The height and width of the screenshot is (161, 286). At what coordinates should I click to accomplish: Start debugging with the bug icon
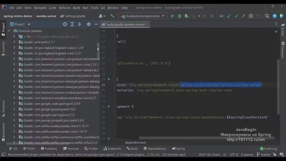(180, 16)
